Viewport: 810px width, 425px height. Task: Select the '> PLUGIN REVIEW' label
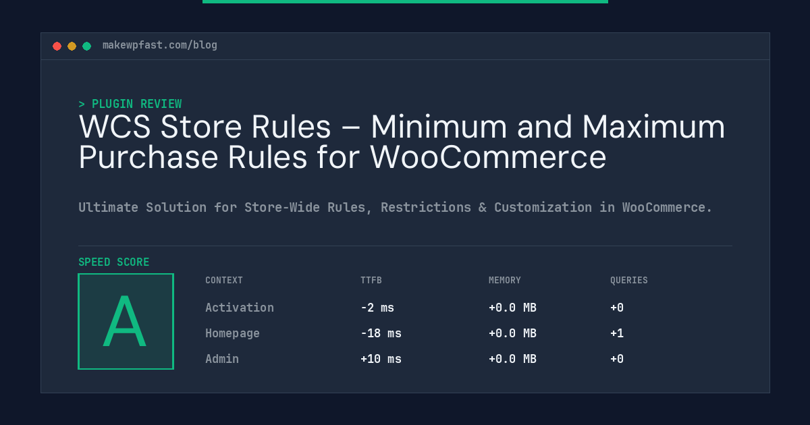pyautogui.click(x=130, y=104)
